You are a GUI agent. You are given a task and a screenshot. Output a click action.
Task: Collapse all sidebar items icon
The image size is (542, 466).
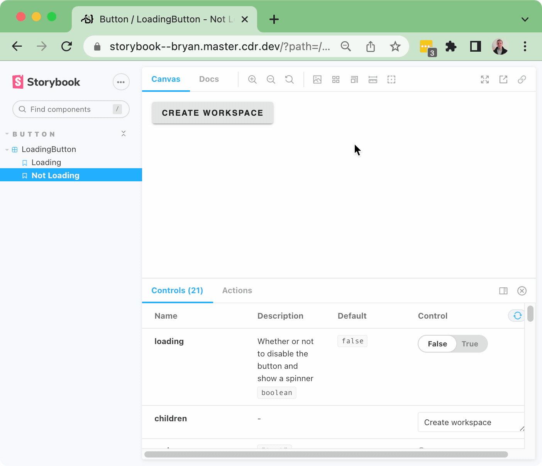tap(124, 133)
